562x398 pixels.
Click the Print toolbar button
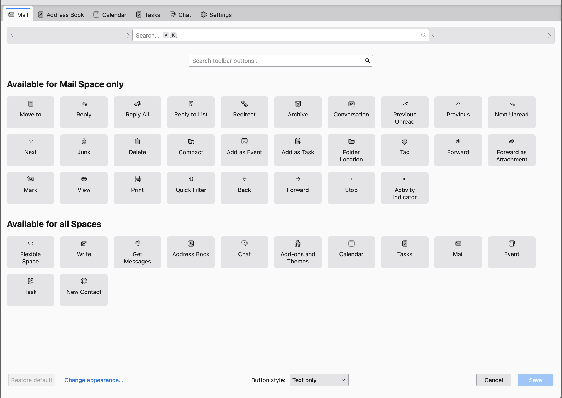point(137,188)
